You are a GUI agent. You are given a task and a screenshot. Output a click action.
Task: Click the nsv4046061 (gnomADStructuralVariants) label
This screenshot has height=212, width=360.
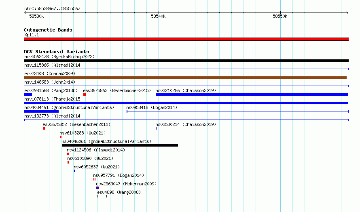point(106,141)
